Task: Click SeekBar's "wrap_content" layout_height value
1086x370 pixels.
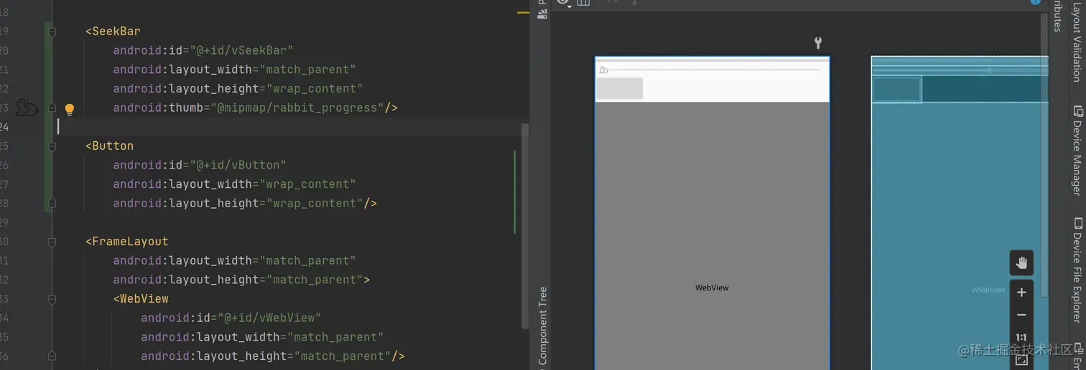Action: click(x=314, y=89)
